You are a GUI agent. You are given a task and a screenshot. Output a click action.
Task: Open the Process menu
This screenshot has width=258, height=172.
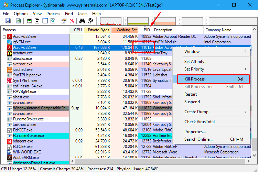pyautogui.click(x=53, y=14)
